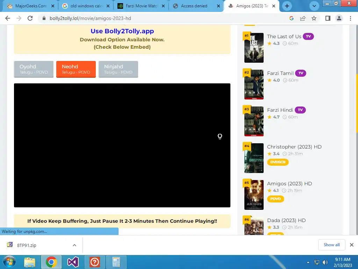Screen dimensions: 358x269
Task: Open the taskbar clock showing 9:11 AM
Action: [x=343, y=262]
